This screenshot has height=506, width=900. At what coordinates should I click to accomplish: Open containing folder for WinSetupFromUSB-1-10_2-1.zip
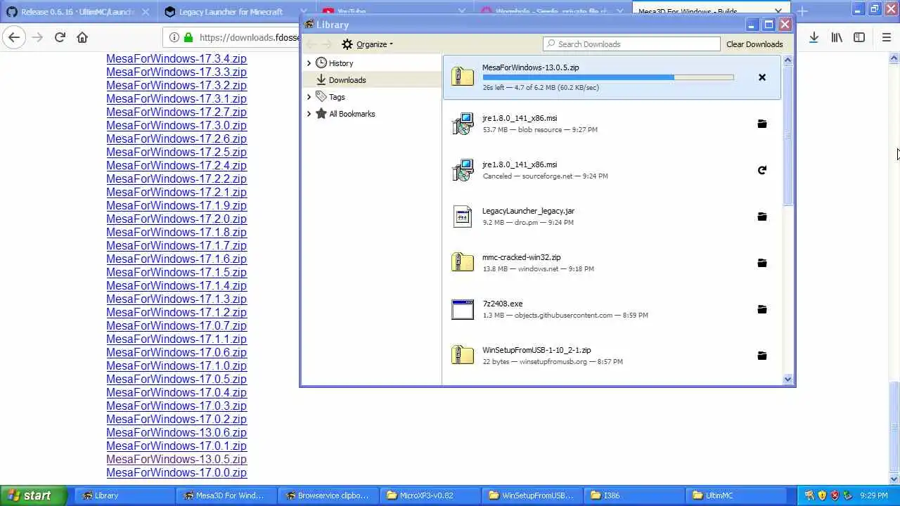point(761,356)
